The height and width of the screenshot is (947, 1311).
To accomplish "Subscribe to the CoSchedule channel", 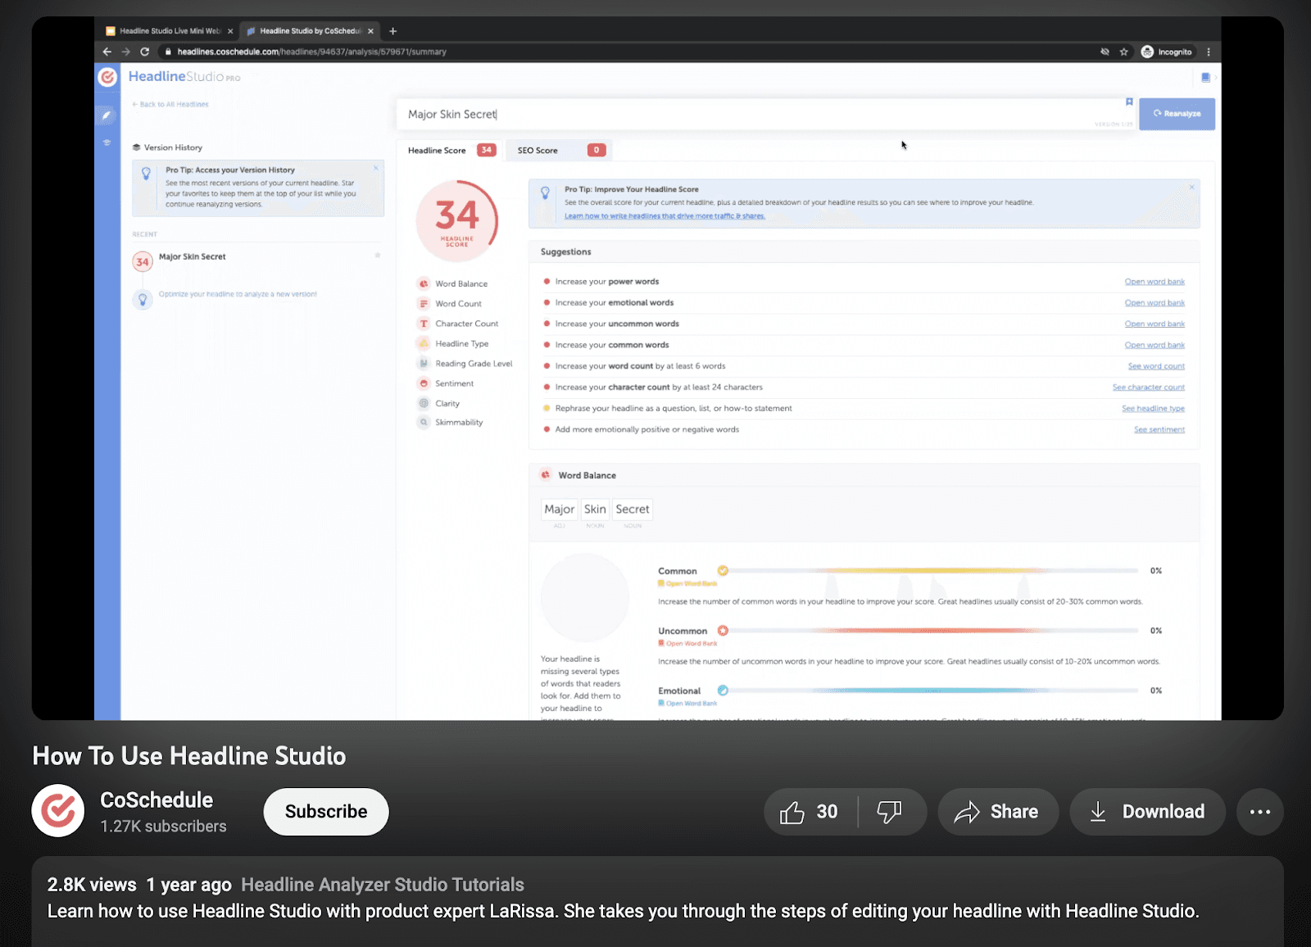I will 326,812.
